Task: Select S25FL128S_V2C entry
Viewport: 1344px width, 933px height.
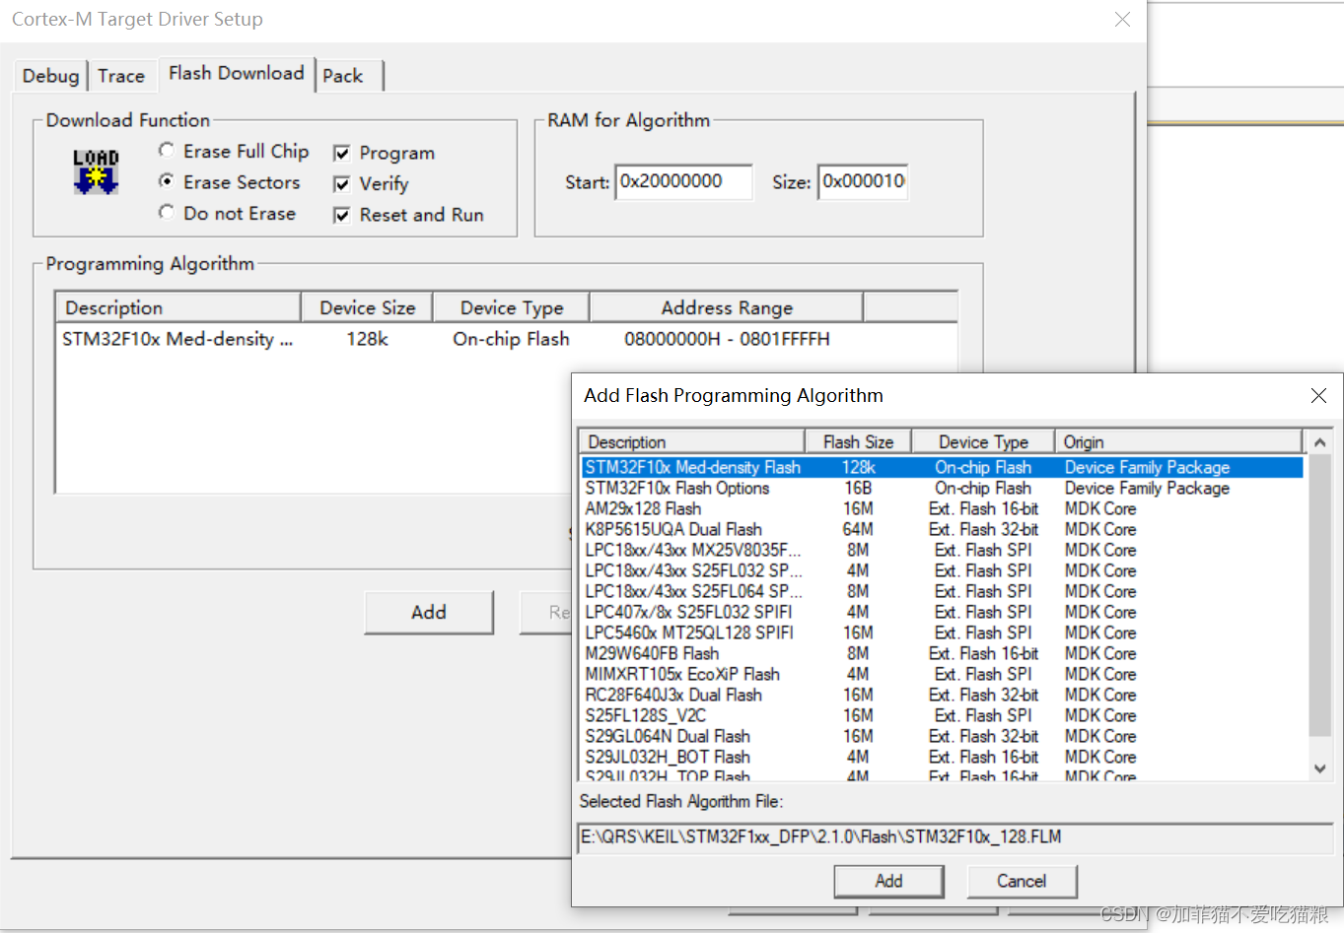Action: (942, 715)
